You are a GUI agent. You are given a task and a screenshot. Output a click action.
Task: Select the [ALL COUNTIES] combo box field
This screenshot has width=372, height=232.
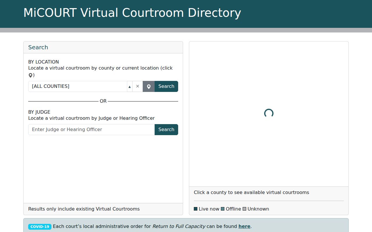click(78, 86)
